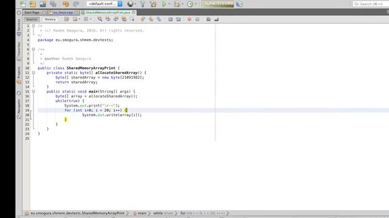
Task: Click the Find Previous Occurrence icon
Action: click(108, 19)
